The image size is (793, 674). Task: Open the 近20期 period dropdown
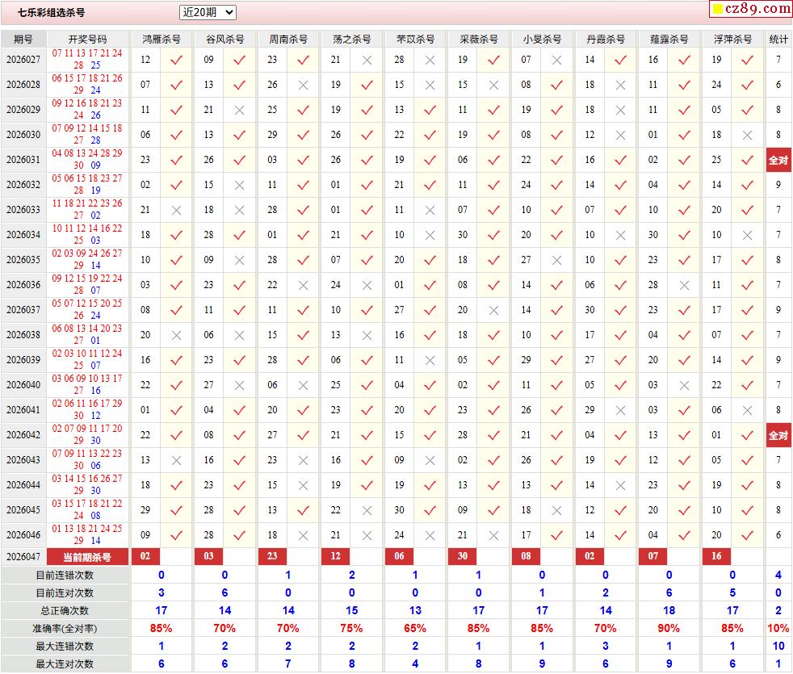[208, 12]
